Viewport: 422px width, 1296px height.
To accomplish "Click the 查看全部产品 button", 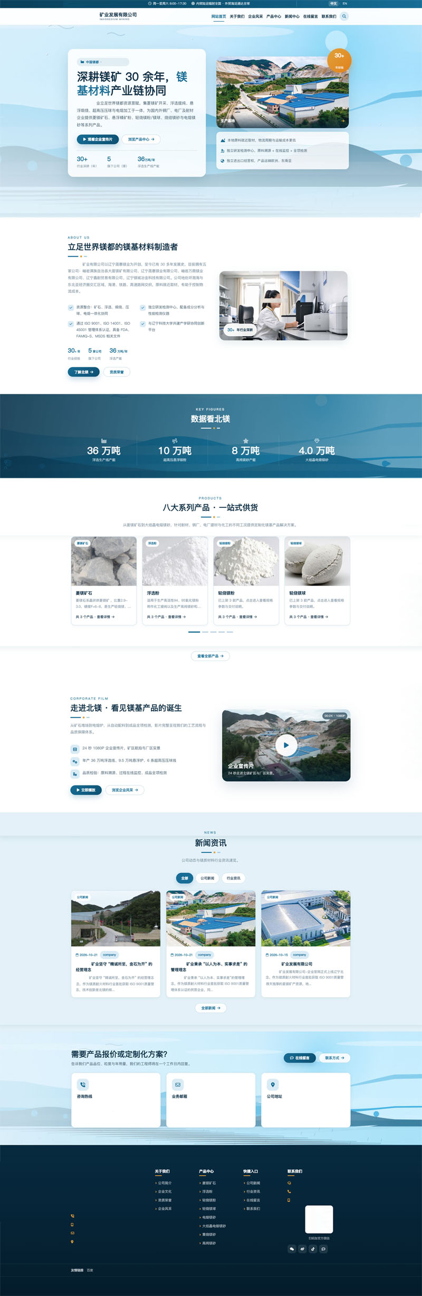I will click(x=210, y=656).
